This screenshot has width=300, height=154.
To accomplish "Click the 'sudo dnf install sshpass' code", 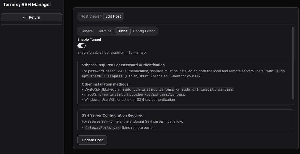I will (207, 89).
